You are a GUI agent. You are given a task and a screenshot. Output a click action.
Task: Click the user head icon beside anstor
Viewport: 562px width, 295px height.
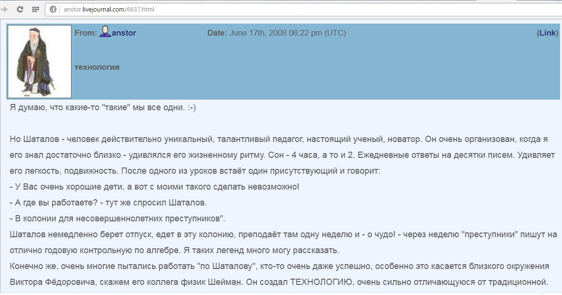pyautogui.click(x=105, y=33)
